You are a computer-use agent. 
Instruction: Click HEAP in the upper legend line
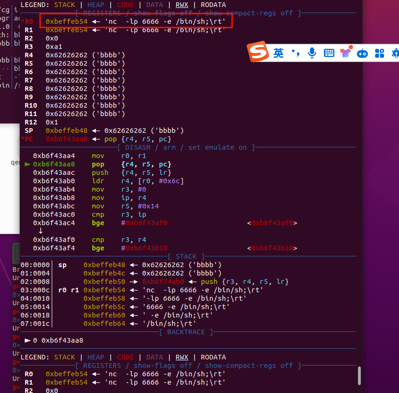(x=96, y=5)
